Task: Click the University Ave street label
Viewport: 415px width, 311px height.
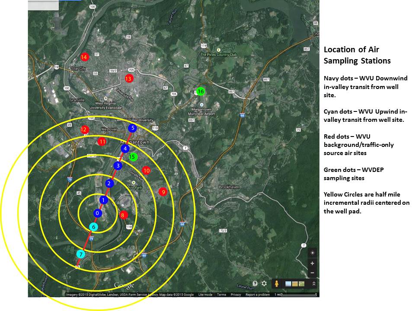Action: click(124, 94)
